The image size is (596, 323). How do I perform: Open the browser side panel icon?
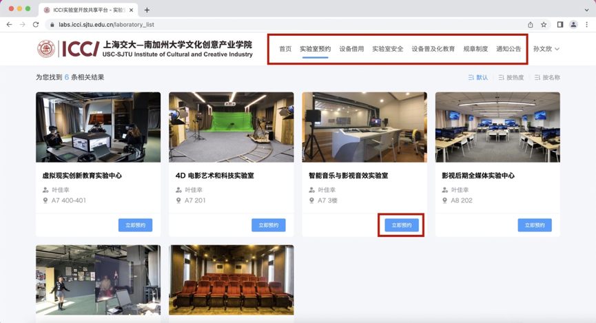(559, 24)
